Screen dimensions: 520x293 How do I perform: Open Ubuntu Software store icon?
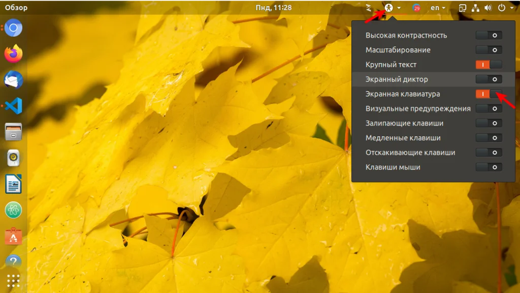click(13, 236)
